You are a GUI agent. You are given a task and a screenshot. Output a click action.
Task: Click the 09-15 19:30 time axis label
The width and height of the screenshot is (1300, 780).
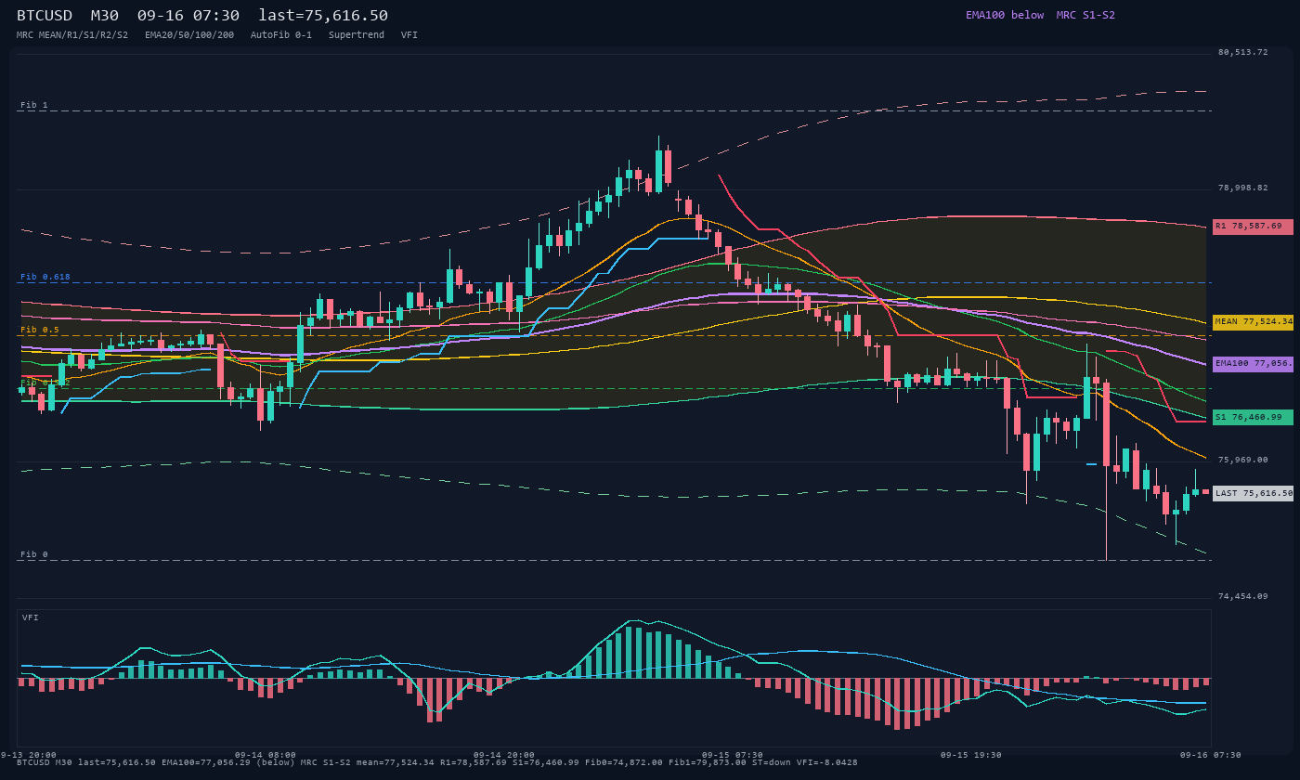tap(971, 755)
